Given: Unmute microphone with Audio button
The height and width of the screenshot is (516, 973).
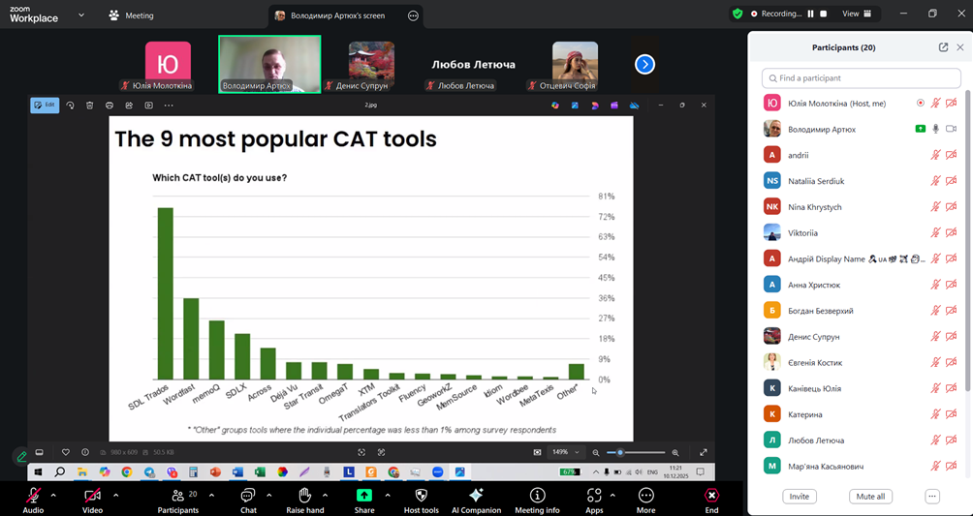Looking at the screenshot, I should (x=33, y=495).
